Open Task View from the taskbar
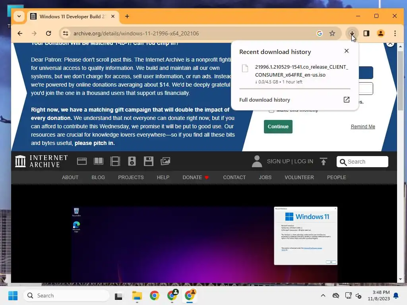The width and height of the screenshot is (407, 305). 118,295
